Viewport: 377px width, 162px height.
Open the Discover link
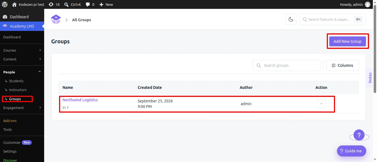pyautogui.click(x=10, y=160)
